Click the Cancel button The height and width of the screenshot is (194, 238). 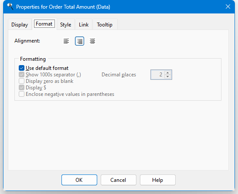tap(119, 180)
